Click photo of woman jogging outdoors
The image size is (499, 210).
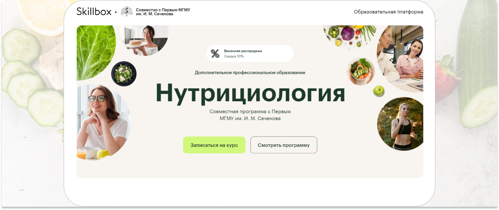400,124
